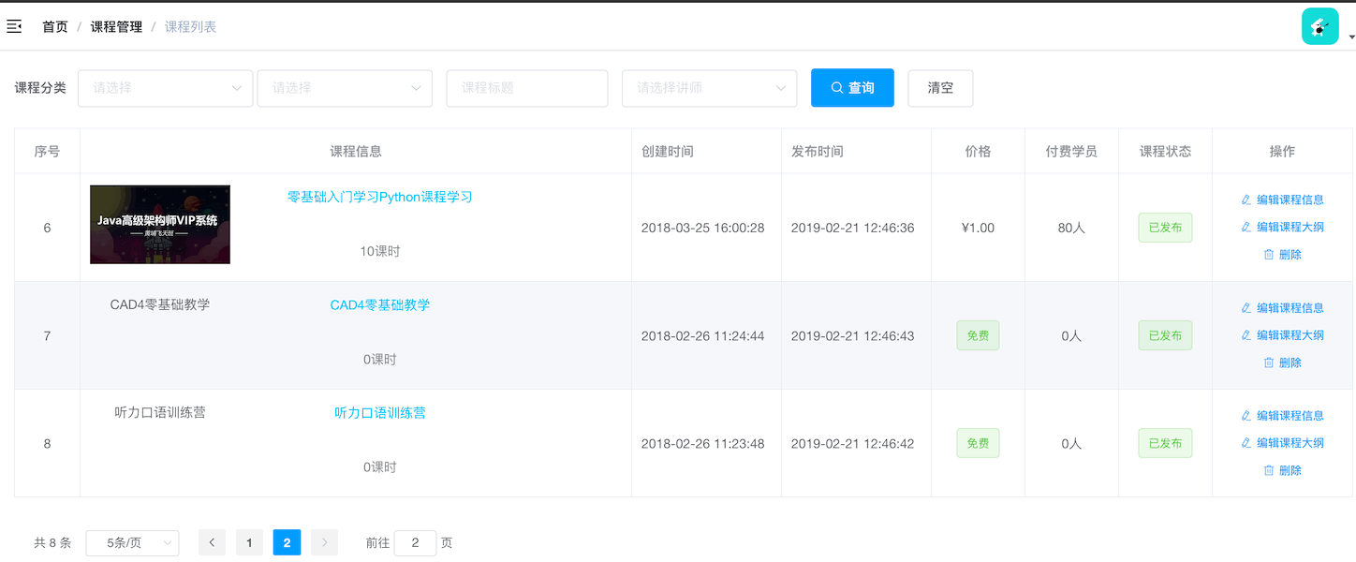The height and width of the screenshot is (562, 1356).
Task: Select current page 2 button
Action: coord(287,542)
